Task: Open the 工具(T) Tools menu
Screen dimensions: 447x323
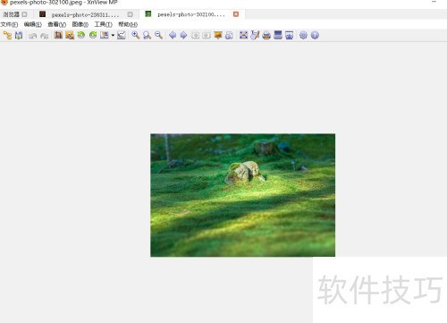Action: point(103,24)
